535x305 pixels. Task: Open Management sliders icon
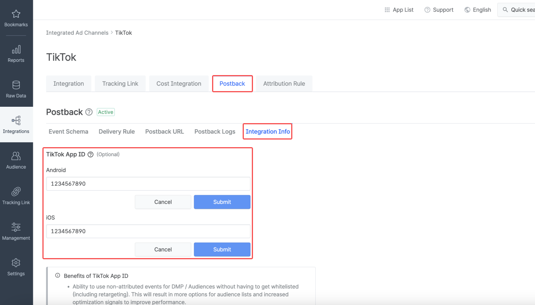coord(16,227)
